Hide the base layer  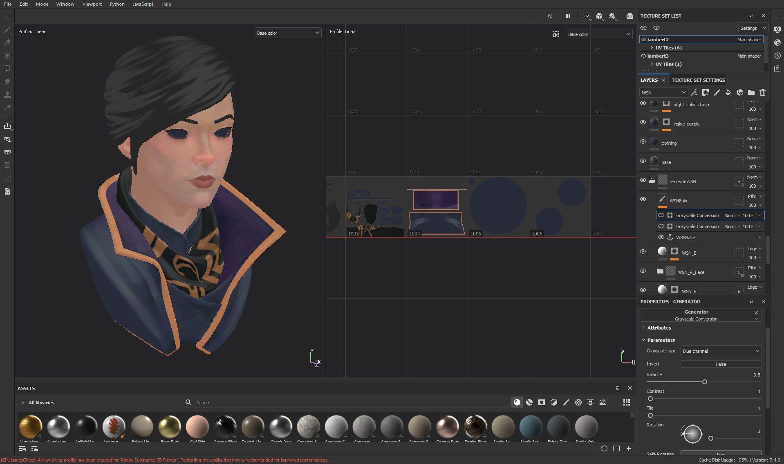click(x=643, y=161)
